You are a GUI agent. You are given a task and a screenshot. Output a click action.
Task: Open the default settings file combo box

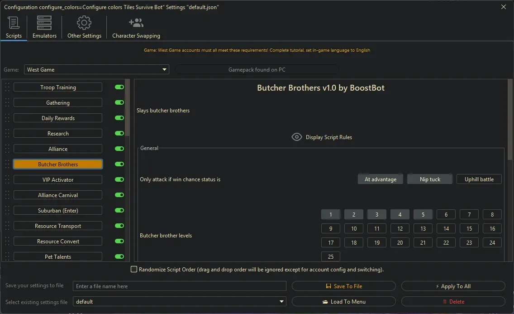coord(179,301)
